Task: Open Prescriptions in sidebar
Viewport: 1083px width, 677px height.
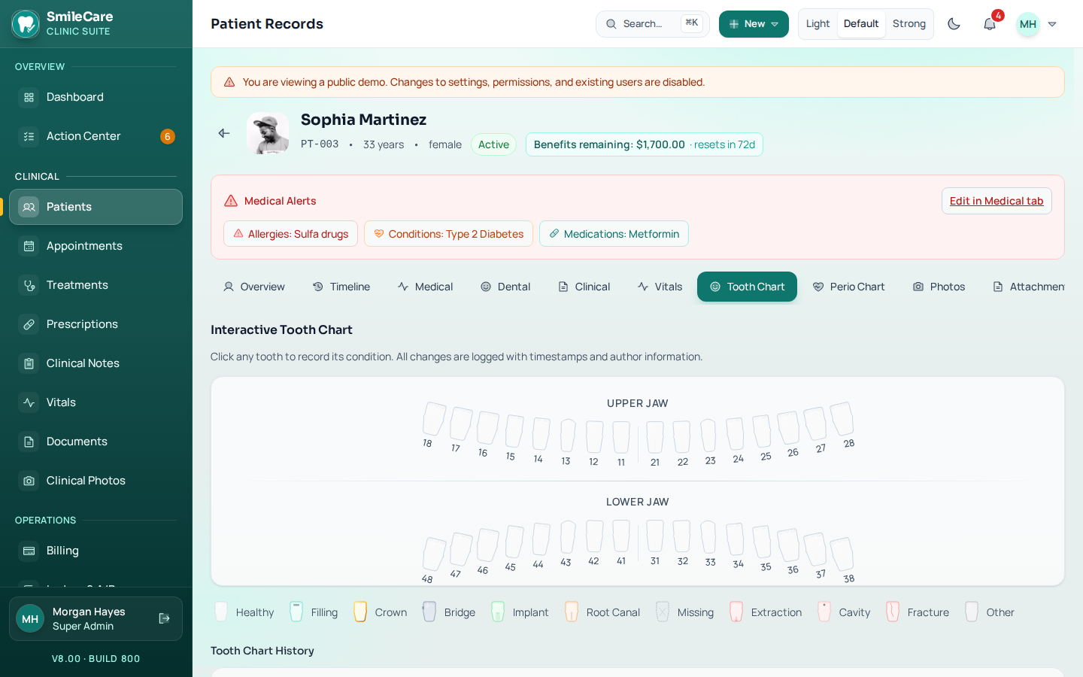Action: click(x=96, y=324)
